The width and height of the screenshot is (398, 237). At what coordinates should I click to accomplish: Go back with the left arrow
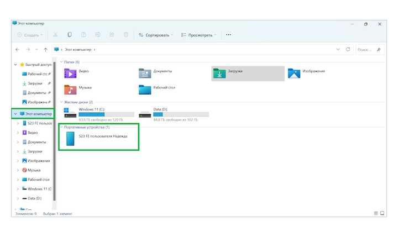17,50
